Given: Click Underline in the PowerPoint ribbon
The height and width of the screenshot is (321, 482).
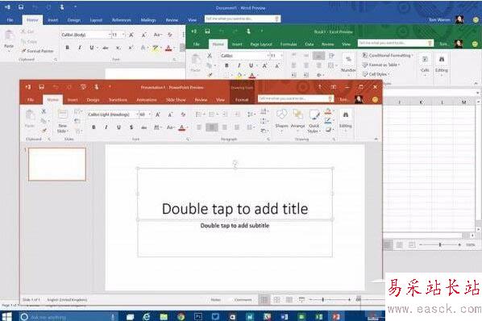Looking at the screenshot, I should pos(118,127).
